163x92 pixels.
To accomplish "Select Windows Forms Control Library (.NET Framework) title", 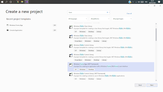I will (89, 74).
